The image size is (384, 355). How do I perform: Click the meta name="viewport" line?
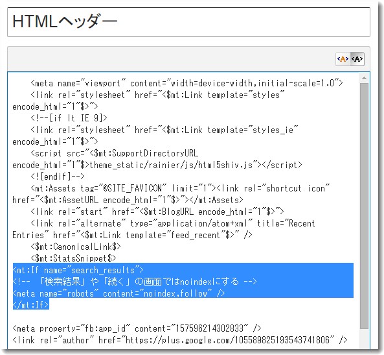(x=186, y=84)
